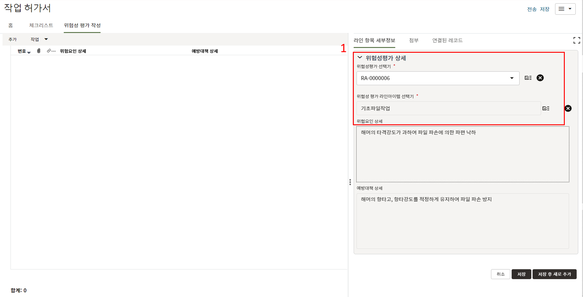Collapse the 위험성평가 상세 section
The height and width of the screenshot is (297, 583).
pos(360,58)
